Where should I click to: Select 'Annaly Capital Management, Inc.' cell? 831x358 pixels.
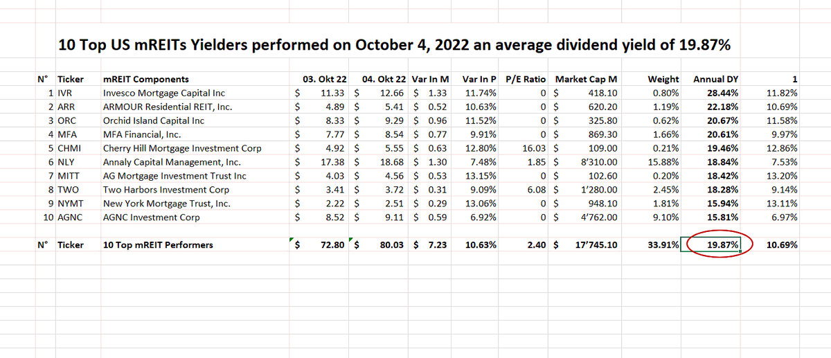click(172, 162)
